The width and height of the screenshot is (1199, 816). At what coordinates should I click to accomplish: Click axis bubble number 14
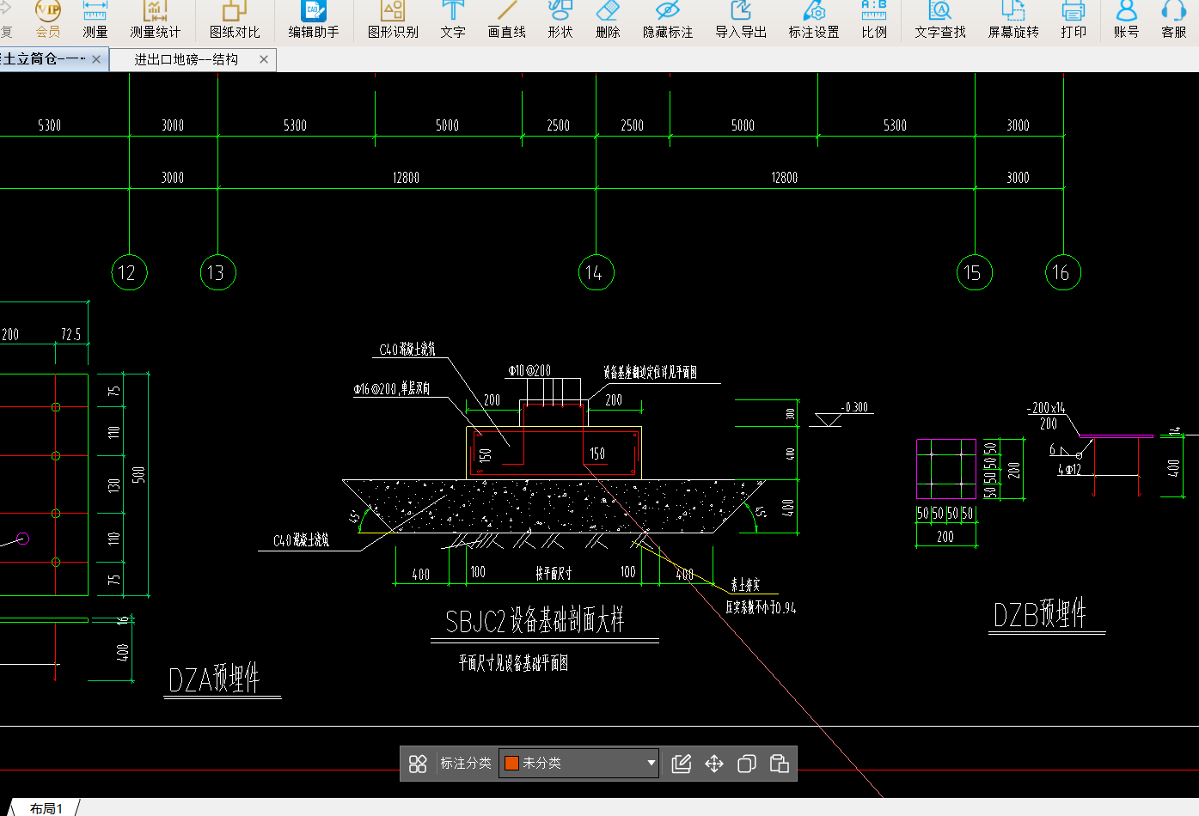click(x=596, y=272)
